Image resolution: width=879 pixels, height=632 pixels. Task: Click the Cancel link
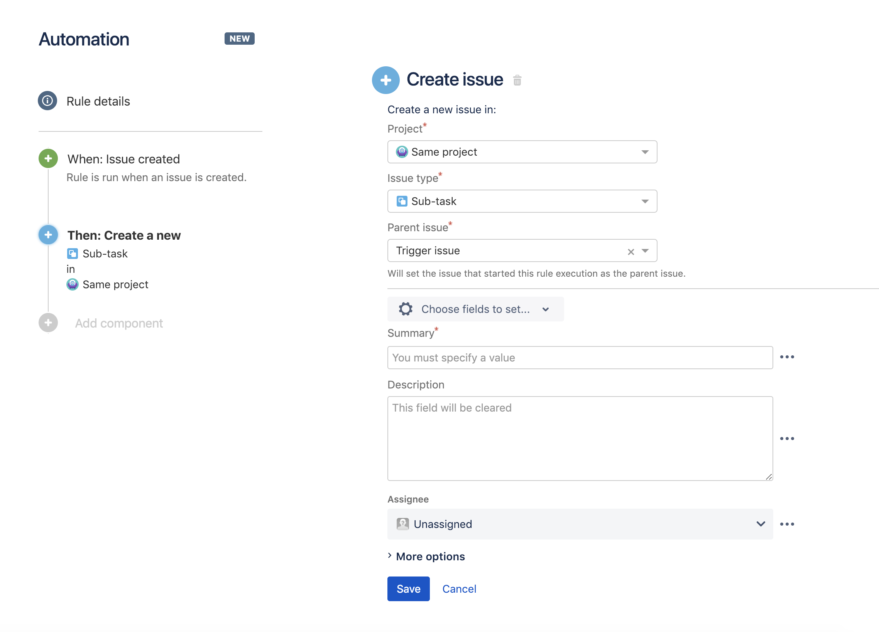459,589
